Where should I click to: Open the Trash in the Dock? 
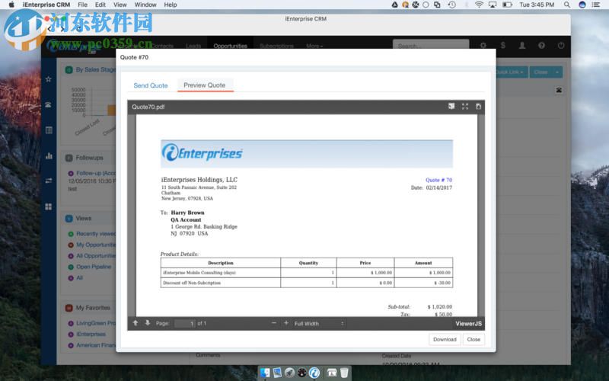tap(344, 373)
